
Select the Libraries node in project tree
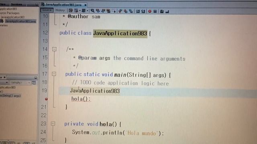coord(4,26)
